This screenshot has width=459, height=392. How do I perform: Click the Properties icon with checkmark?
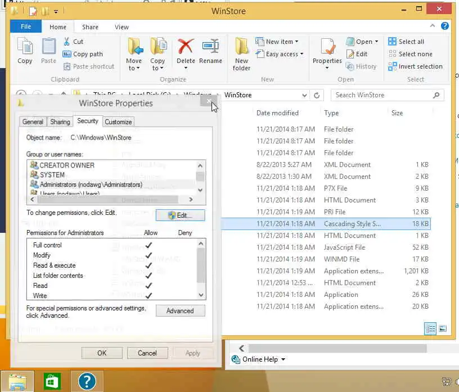click(327, 47)
